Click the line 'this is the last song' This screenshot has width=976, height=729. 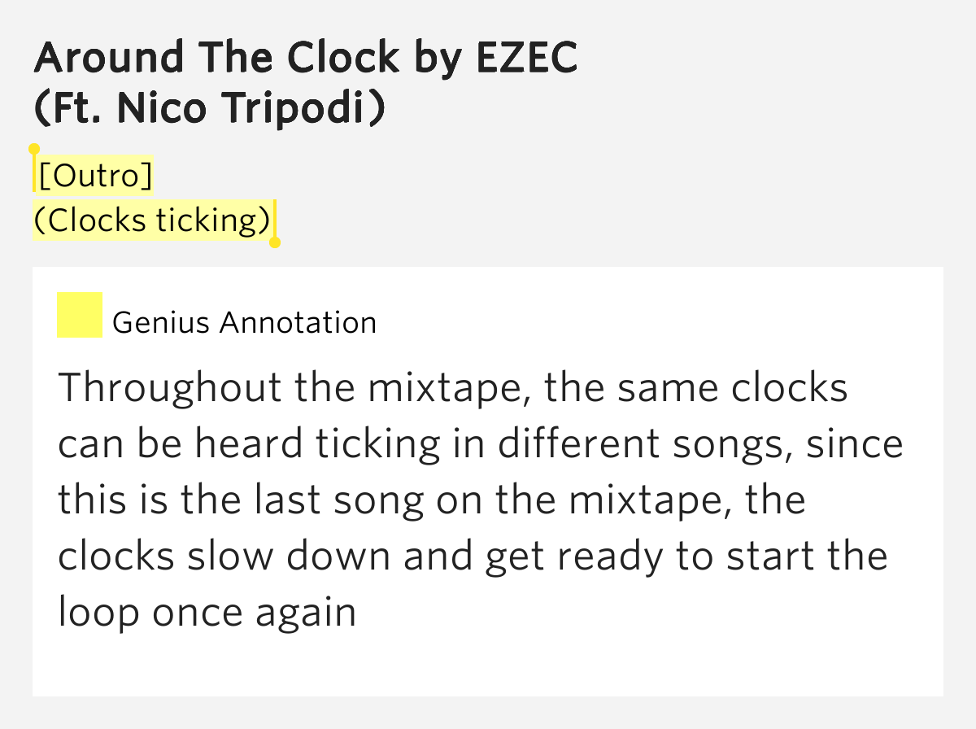point(241,500)
